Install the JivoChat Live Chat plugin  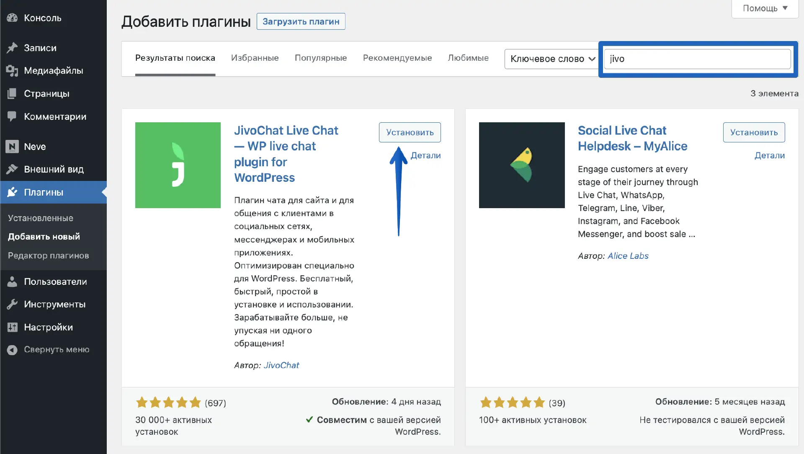[410, 132]
